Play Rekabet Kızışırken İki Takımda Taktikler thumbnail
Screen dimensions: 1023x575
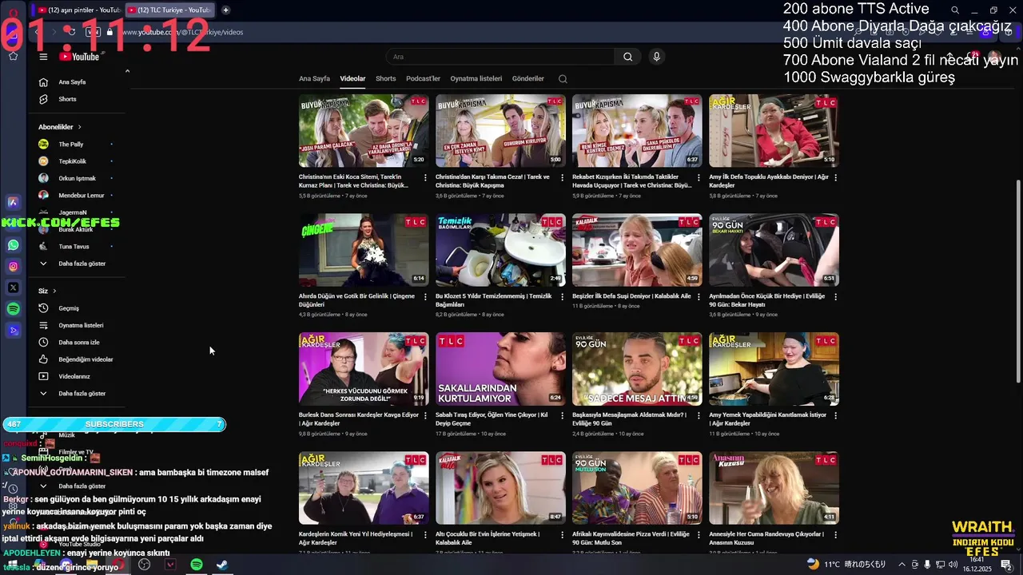click(x=637, y=131)
